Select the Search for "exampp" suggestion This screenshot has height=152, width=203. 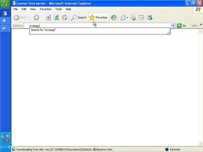[100, 30]
